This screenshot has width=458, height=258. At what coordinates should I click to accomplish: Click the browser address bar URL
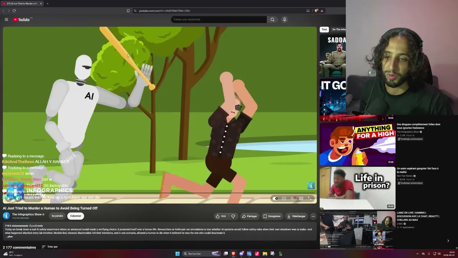click(x=165, y=11)
